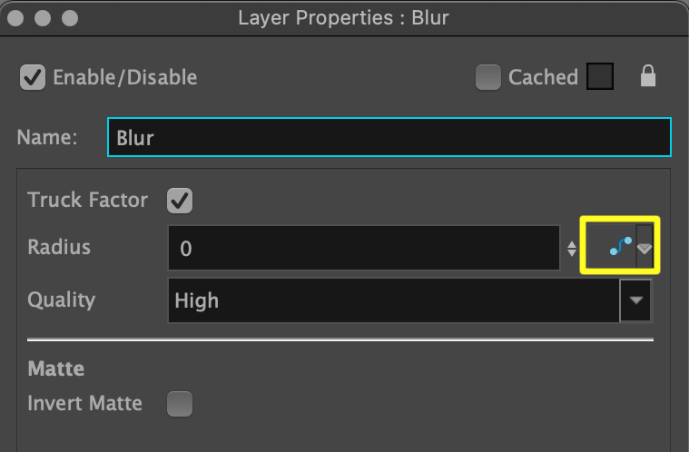Check the Invert Matte checkbox

(181, 403)
